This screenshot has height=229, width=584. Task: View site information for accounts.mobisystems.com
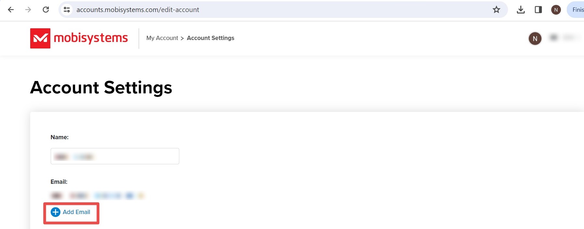67,10
